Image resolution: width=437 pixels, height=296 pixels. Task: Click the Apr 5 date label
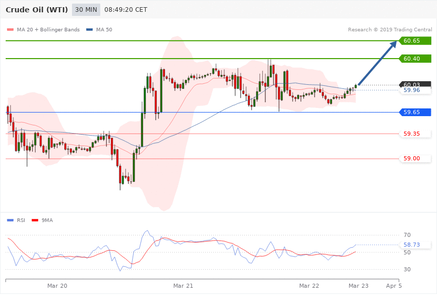click(x=394, y=286)
